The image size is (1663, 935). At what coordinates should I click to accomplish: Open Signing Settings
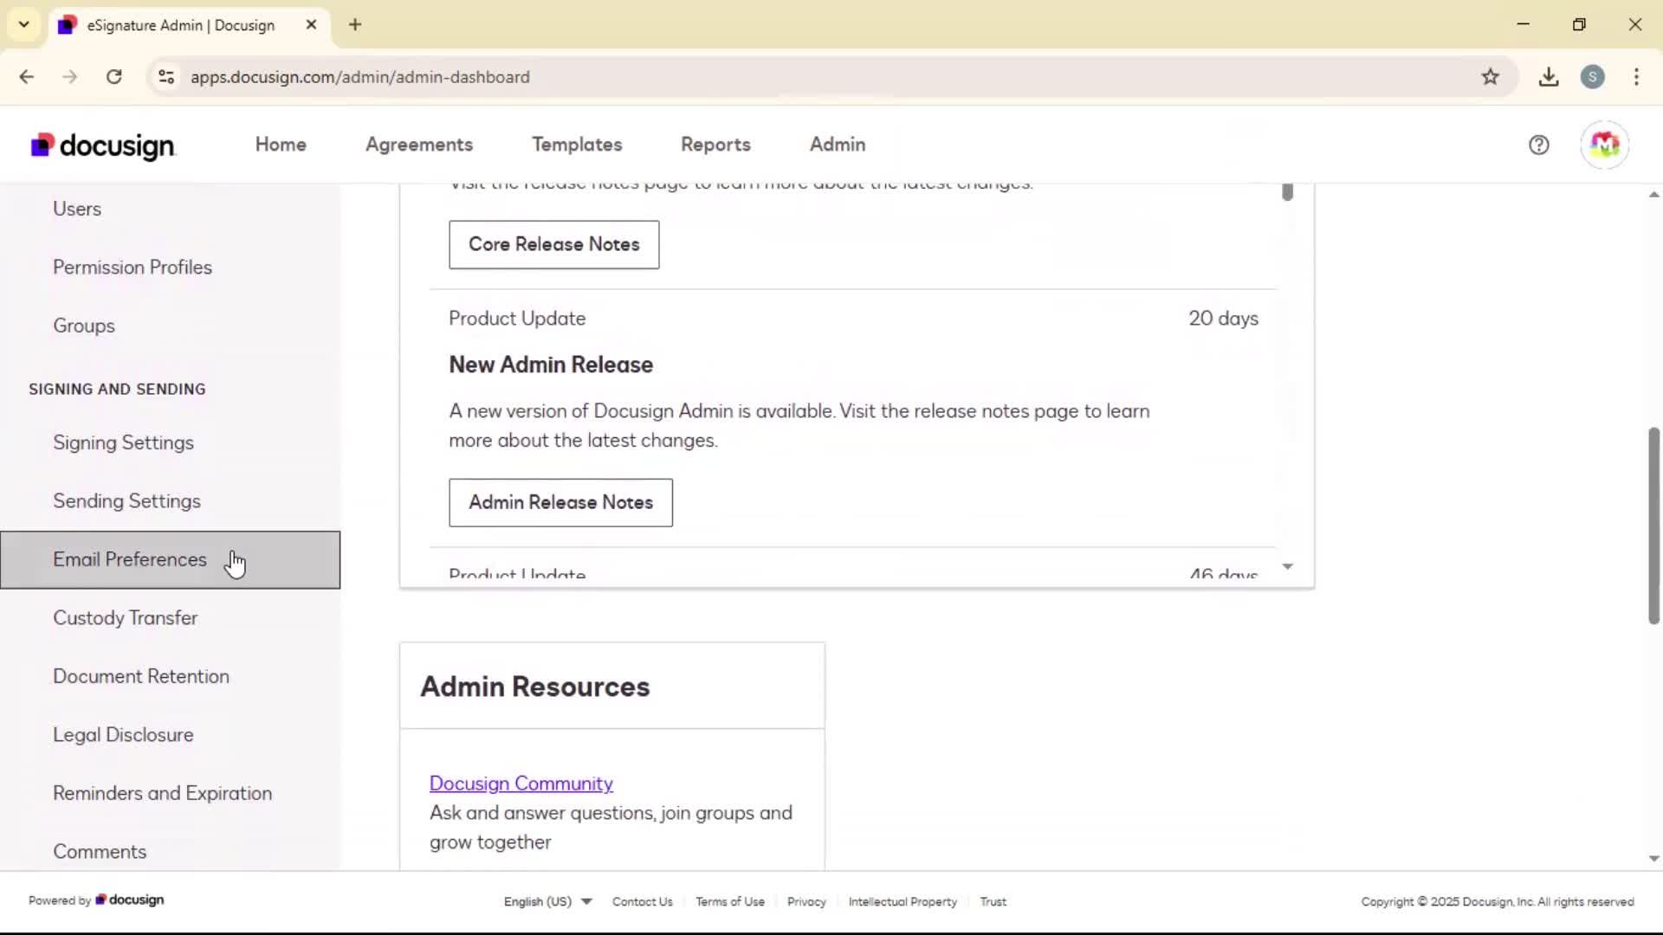click(170, 442)
